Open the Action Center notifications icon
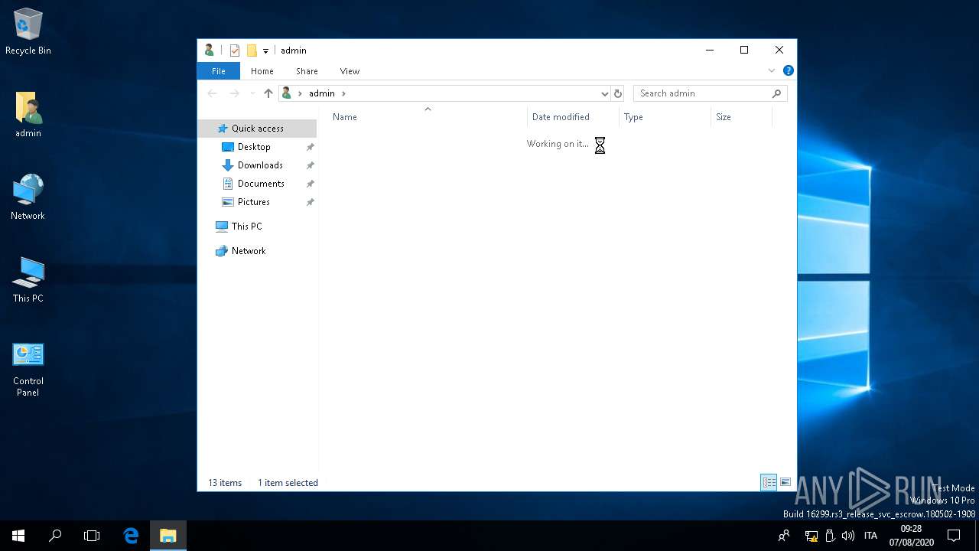979x551 pixels. [954, 536]
